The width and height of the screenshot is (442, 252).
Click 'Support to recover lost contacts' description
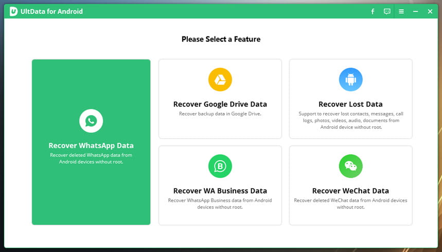(x=351, y=121)
